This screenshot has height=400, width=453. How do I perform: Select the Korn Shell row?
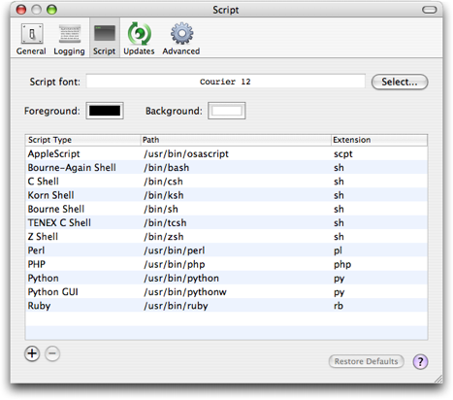click(226, 195)
